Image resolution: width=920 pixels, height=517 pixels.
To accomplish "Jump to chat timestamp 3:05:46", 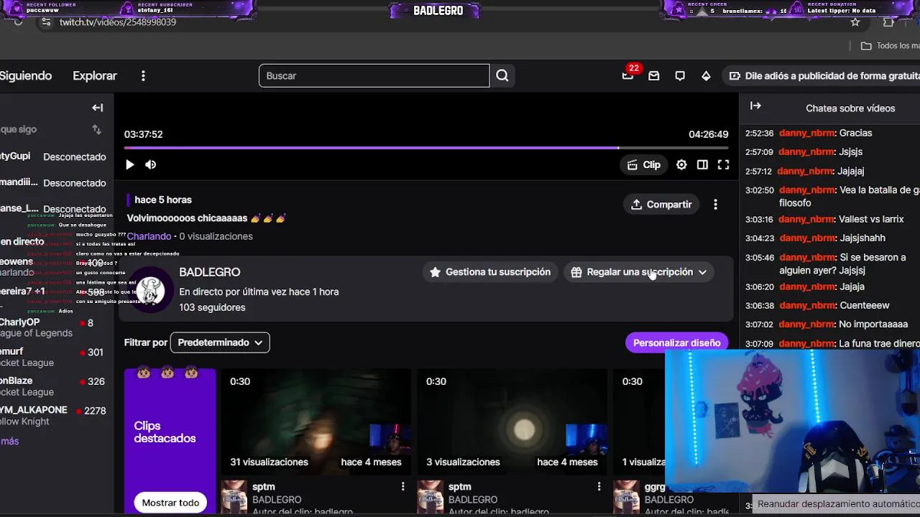I will [x=760, y=257].
